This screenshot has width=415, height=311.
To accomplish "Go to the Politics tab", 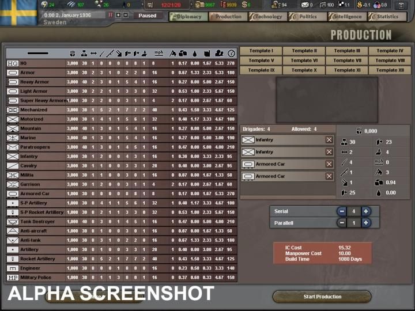I will [x=308, y=17].
